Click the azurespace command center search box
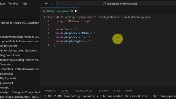 point(116,4)
